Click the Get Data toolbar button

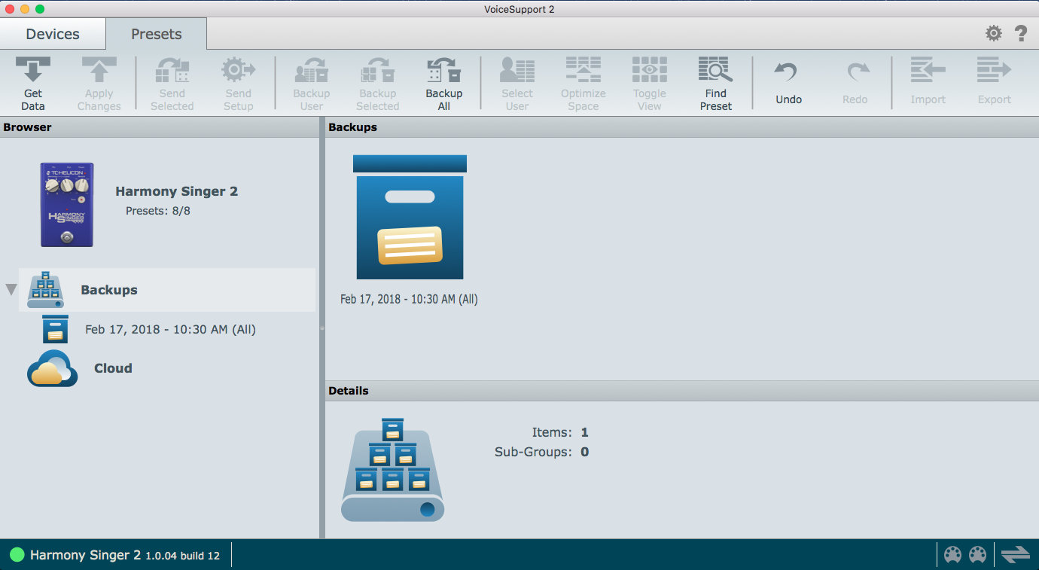click(33, 84)
